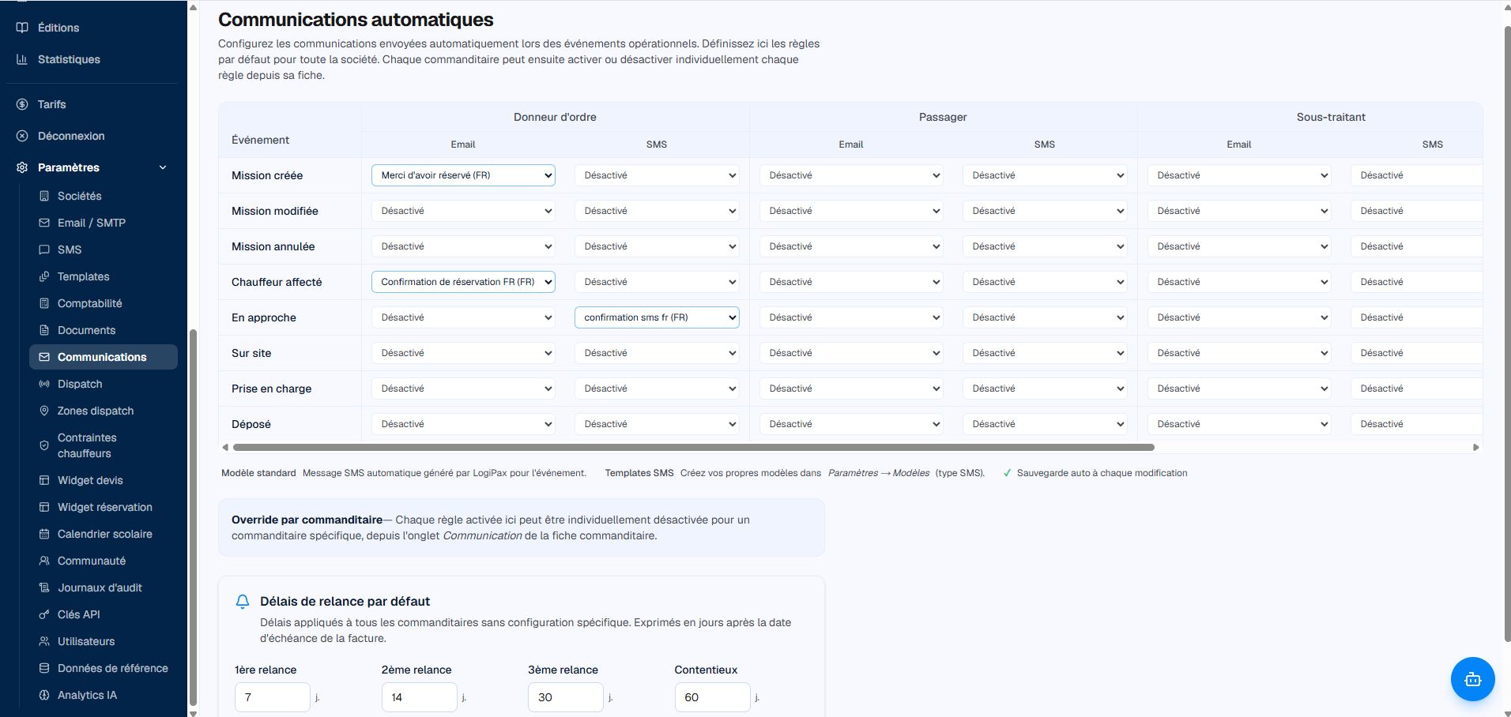The height and width of the screenshot is (717, 1511).
Task: Open Déposé Passager SMS dropdown
Action: 1045,424
